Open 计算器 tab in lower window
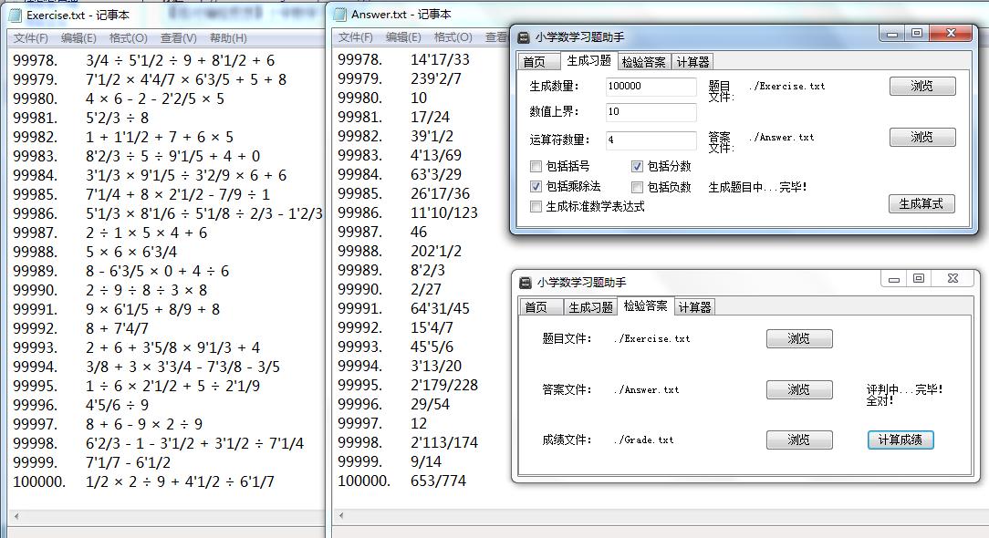The image size is (989, 538). tap(694, 307)
